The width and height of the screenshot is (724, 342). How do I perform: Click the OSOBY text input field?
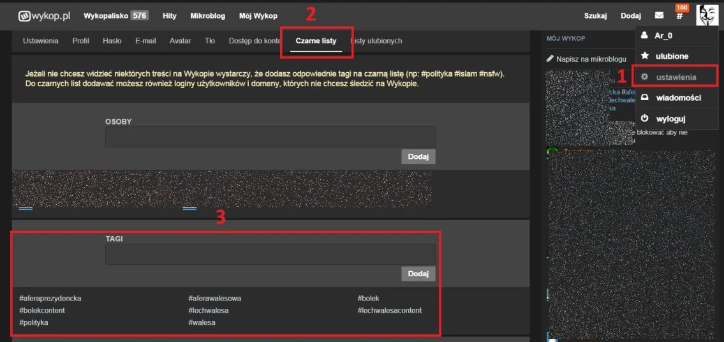click(x=270, y=137)
